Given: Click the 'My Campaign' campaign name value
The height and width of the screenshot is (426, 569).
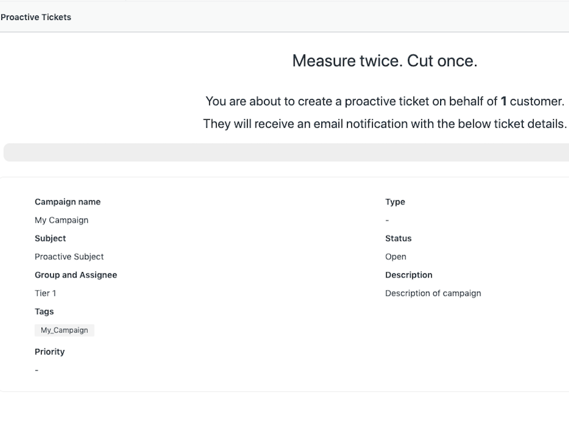Looking at the screenshot, I should (x=62, y=220).
